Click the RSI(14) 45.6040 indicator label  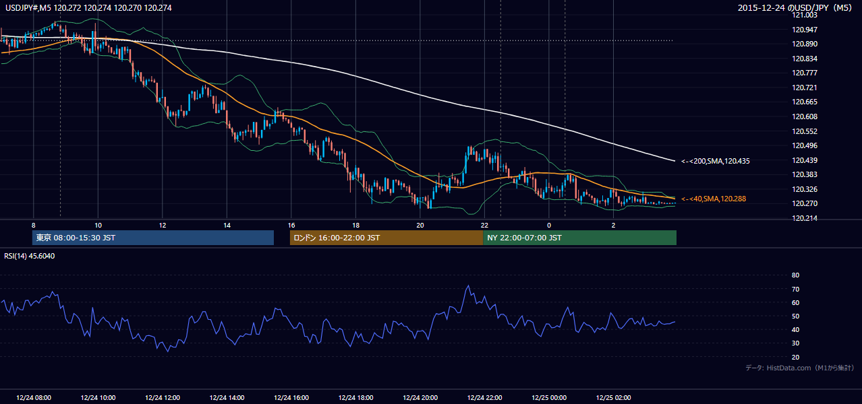[x=29, y=256]
